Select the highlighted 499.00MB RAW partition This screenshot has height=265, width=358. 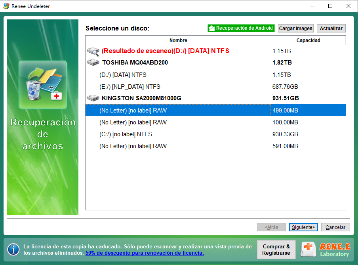point(215,111)
